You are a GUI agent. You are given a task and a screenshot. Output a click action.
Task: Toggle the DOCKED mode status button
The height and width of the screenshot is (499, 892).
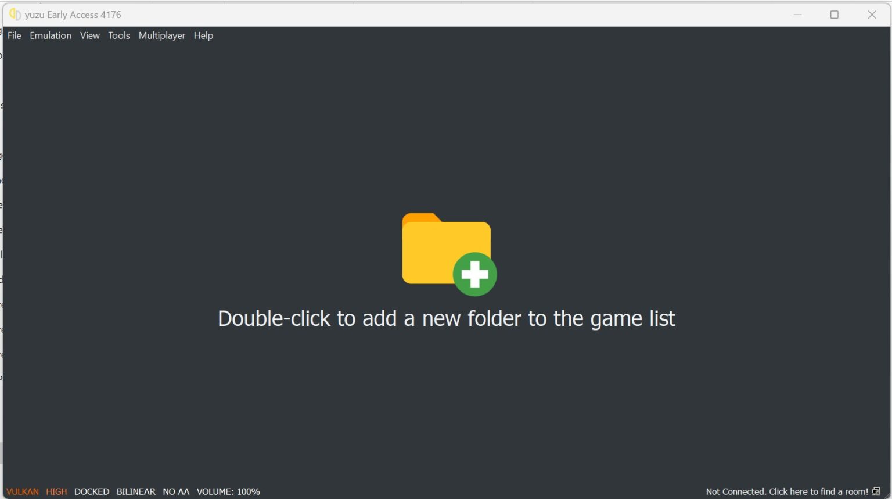[x=92, y=491]
